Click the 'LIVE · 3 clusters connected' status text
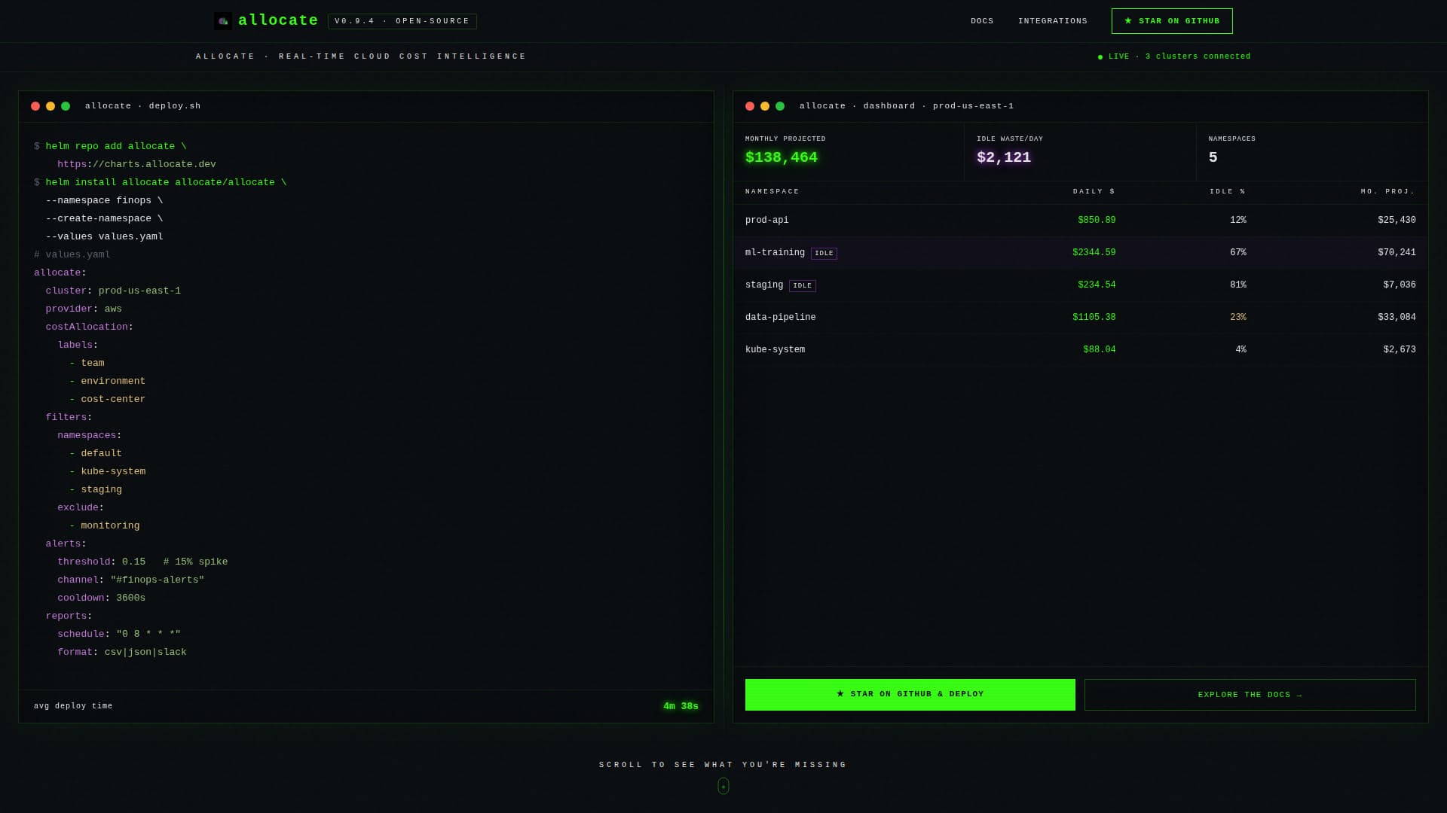 pyautogui.click(x=1179, y=56)
